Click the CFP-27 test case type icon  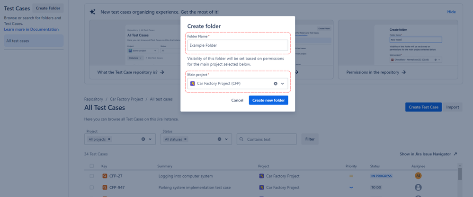coord(105,176)
